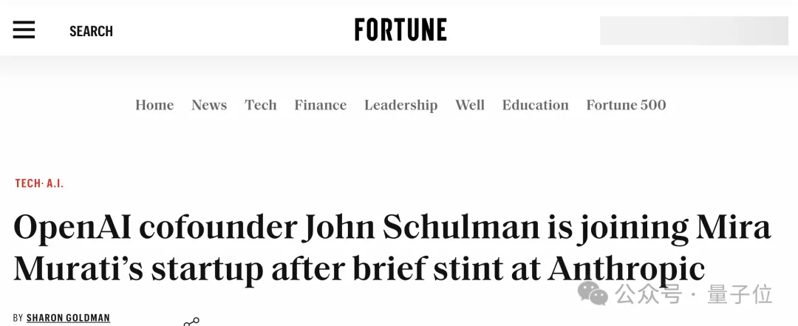Viewport: 798px width, 326px height.
Task: Select Education in the navigation bar
Action: (536, 105)
